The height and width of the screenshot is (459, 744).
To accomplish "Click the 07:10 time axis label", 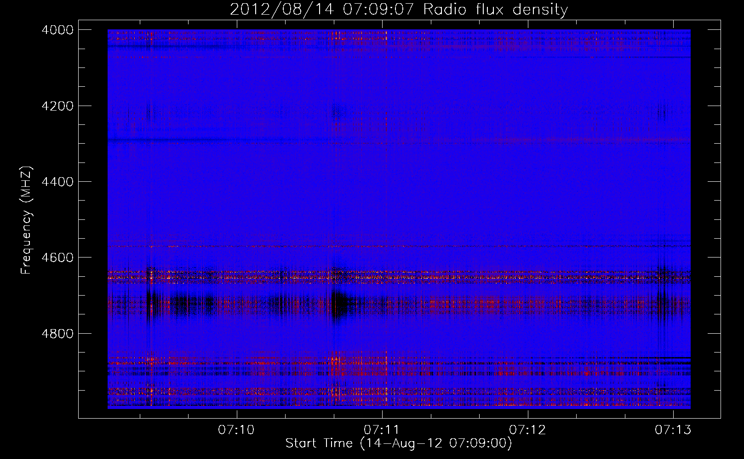I will point(236,430).
